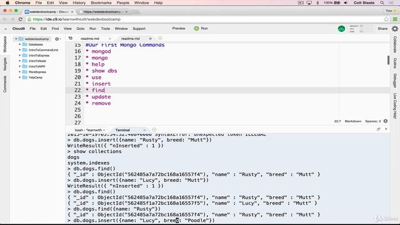Expand the YelpCamp folder
Image resolution: width=400 pixels, height=225 pixels.
coord(20,77)
